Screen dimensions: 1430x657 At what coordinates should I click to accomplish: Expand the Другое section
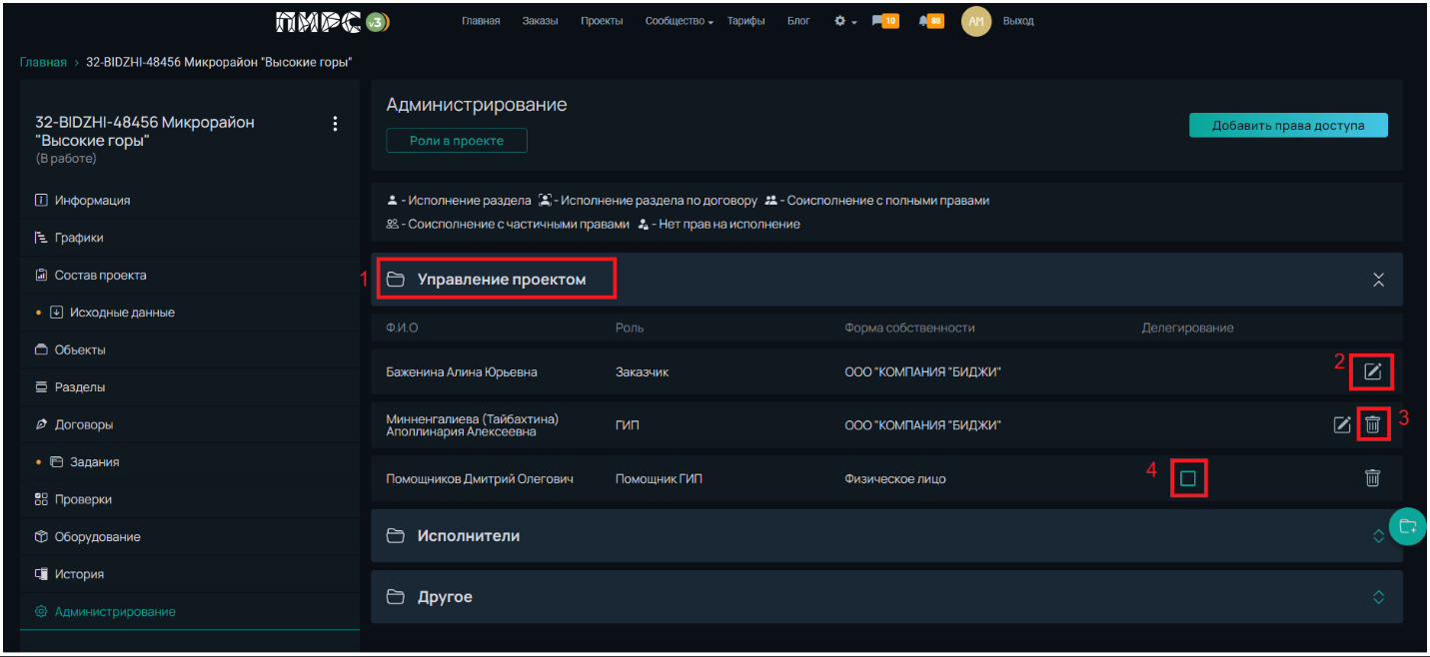1379,597
